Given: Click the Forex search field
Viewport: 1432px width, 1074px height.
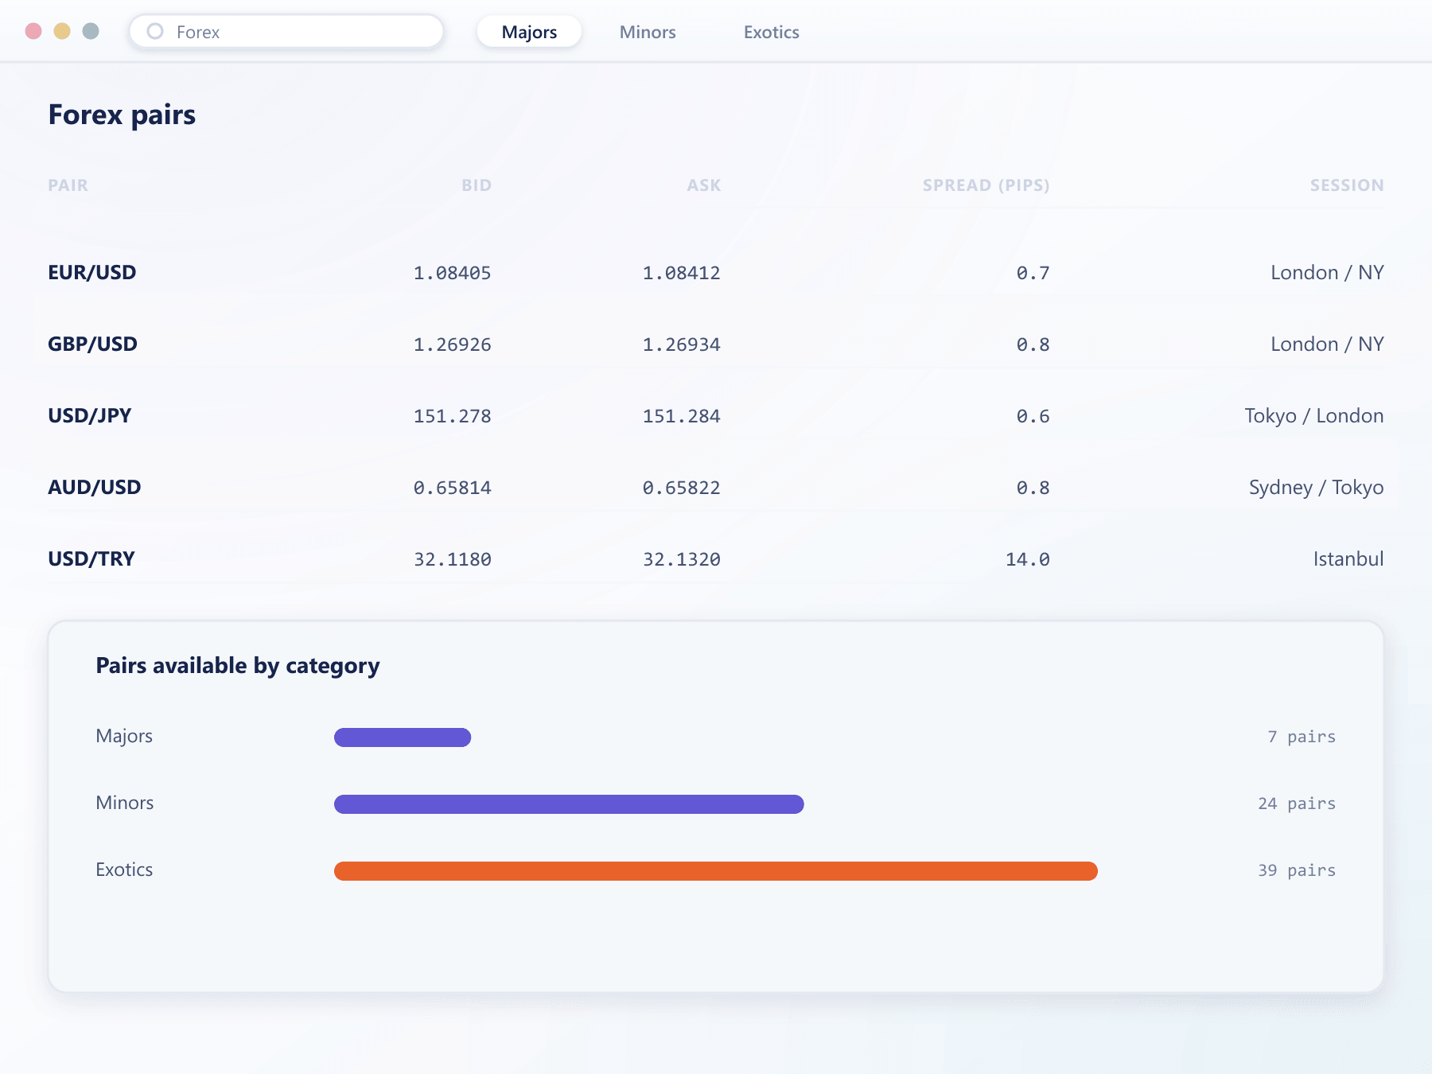Looking at the screenshot, I should [286, 32].
